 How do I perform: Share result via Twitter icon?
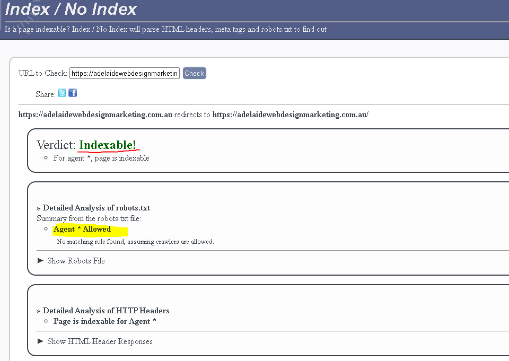click(62, 93)
